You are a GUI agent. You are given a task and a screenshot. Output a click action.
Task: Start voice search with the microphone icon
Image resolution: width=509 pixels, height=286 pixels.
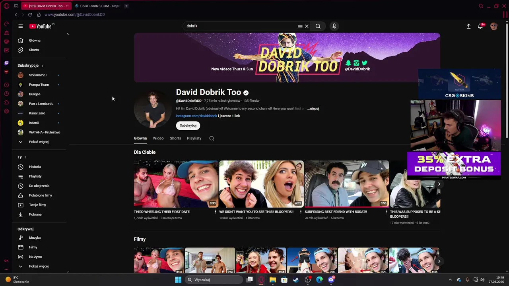(334, 26)
